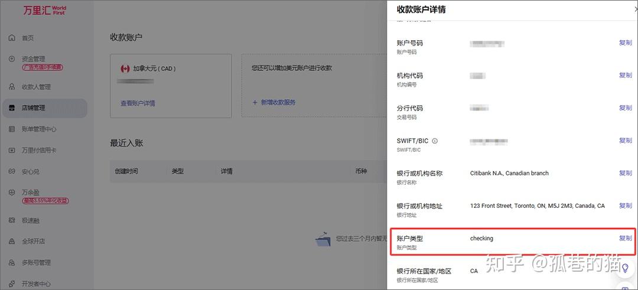Image resolution: width=638 pixels, height=290 pixels.
Task: Click the 123 Front Street, Toronto address text
Action: [537, 206]
